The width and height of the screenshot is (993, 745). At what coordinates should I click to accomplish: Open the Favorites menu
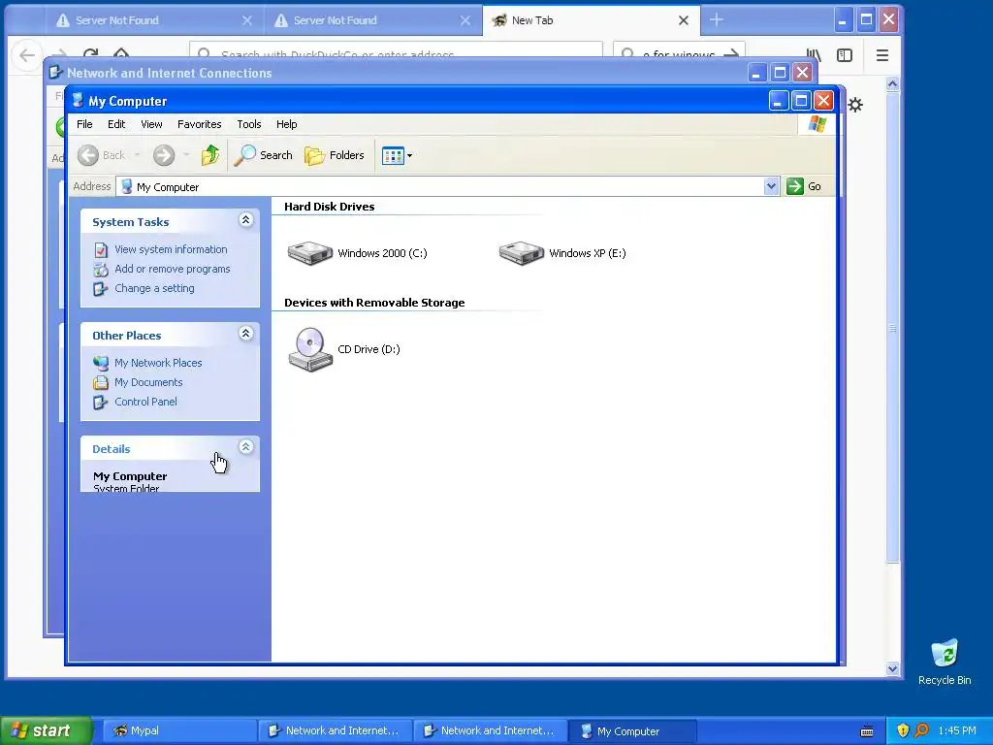pyautogui.click(x=200, y=124)
